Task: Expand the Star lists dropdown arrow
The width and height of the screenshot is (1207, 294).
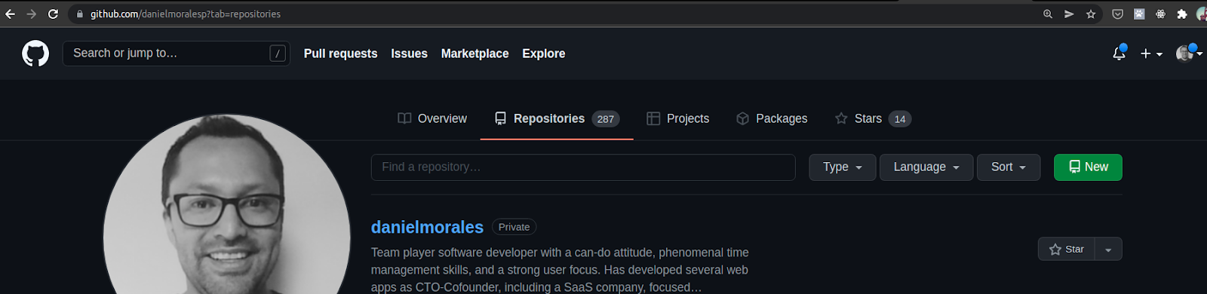Action: pyautogui.click(x=1108, y=249)
